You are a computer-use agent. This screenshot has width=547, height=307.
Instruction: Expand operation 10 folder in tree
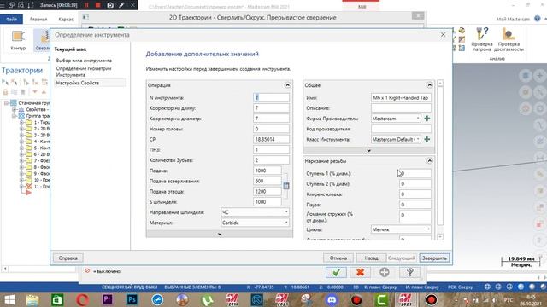(x=21, y=180)
